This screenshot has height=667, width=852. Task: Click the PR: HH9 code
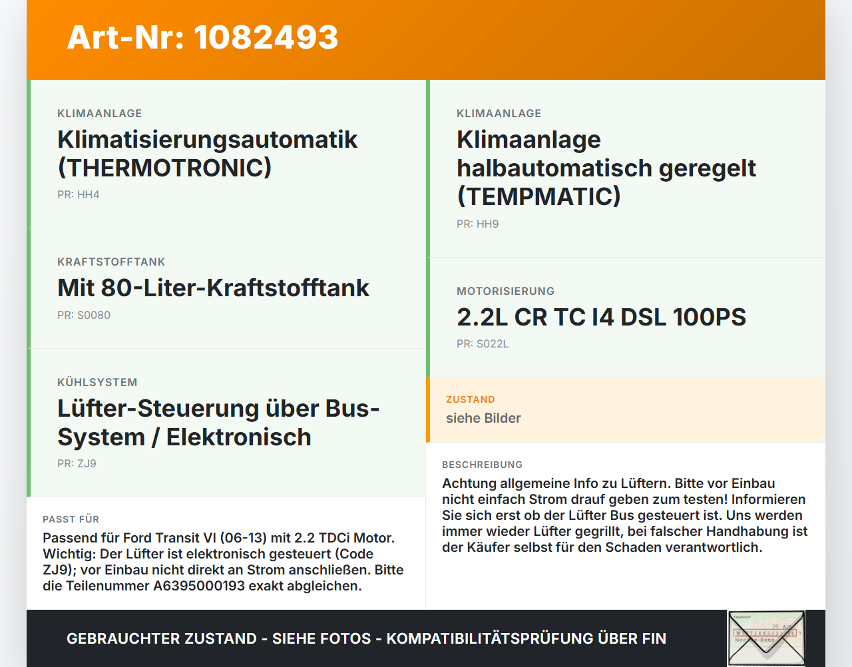coord(478,224)
